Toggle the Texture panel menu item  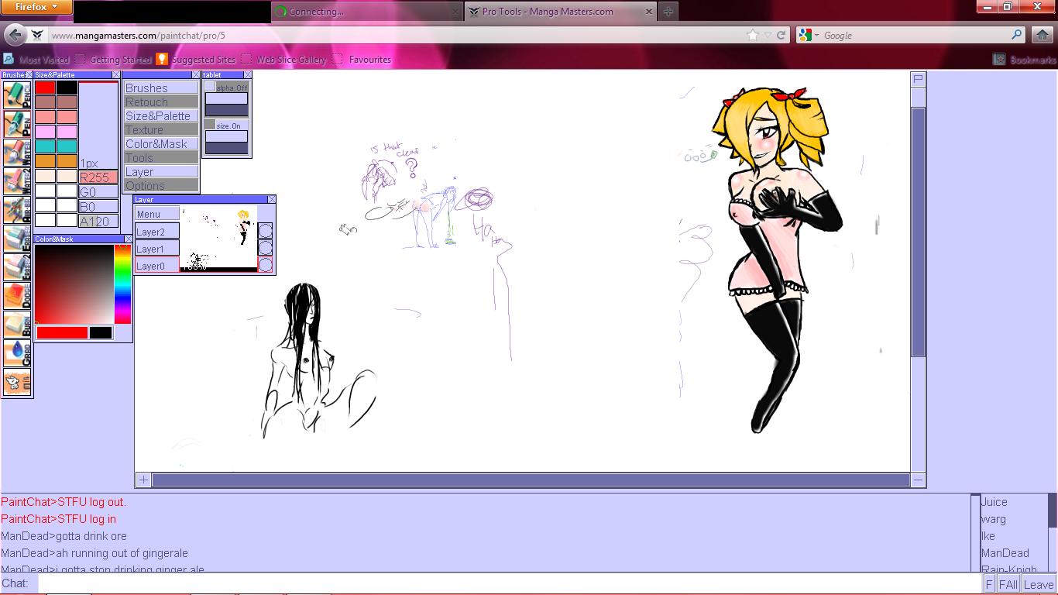(x=161, y=130)
